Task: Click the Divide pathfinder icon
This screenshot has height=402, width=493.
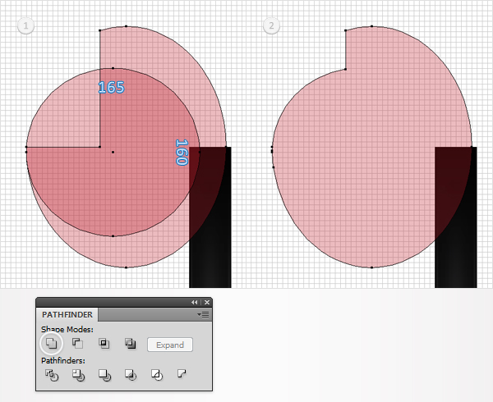Action: pyautogui.click(x=52, y=375)
